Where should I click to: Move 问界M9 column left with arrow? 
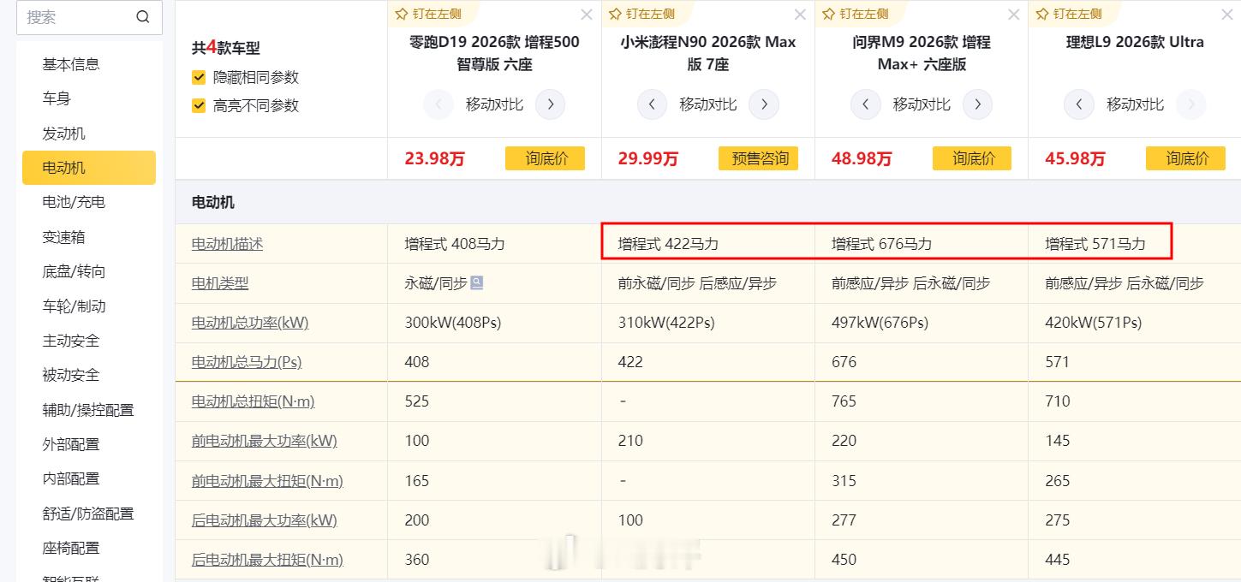[865, 104]
